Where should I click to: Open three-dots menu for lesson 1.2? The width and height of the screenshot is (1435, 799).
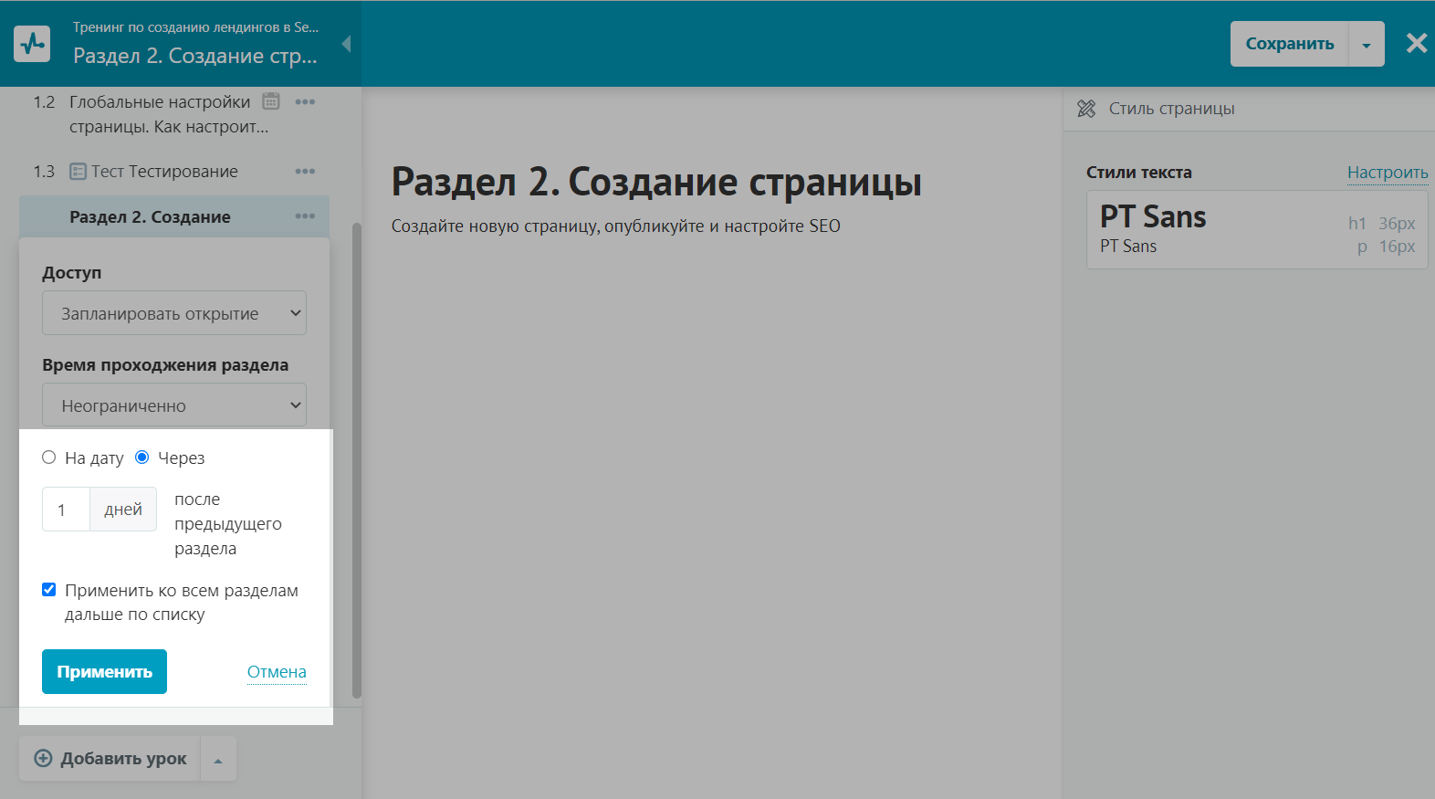click(305, 102)
